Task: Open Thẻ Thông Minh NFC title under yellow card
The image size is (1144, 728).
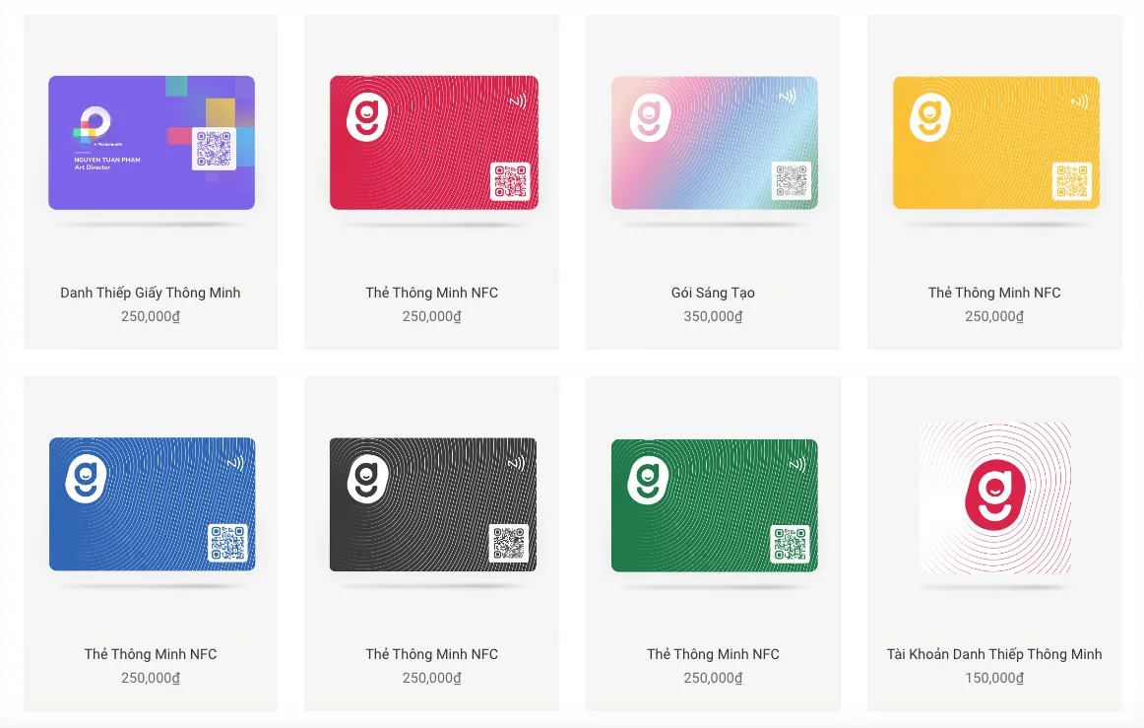Action: pos(994,293)
